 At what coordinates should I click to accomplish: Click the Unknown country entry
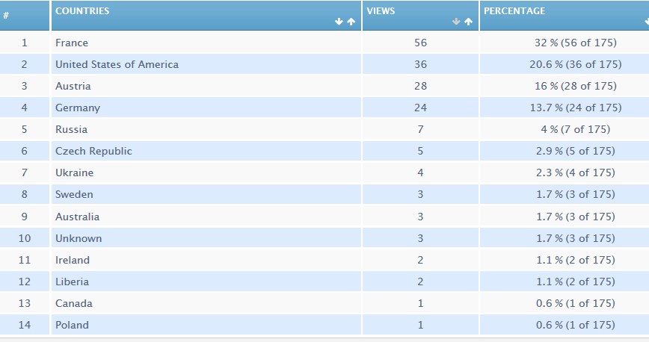click(79, 239)
